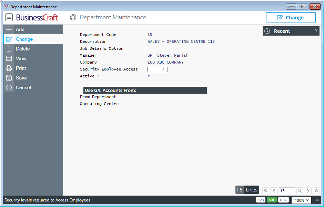Select Print in the sidebar menu
Viewport: 324px width, 207px height.
(x=33, y=68)
